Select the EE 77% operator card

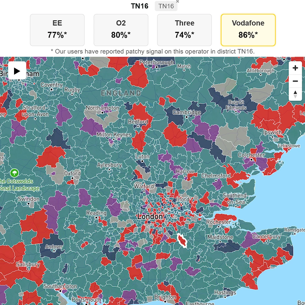[57, 30]
